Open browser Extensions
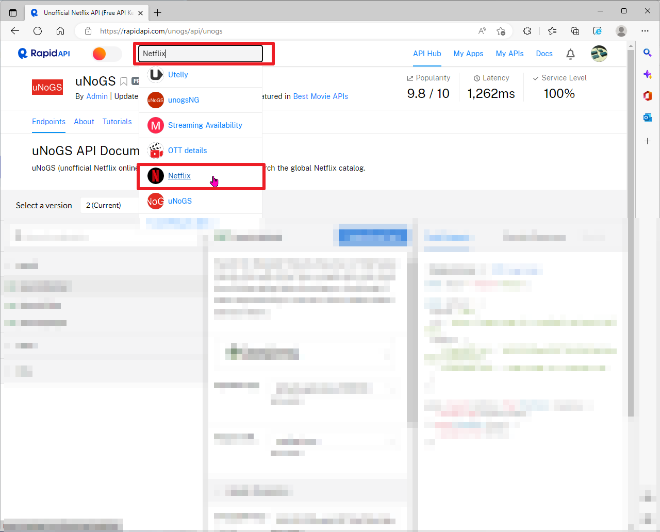 527,31
